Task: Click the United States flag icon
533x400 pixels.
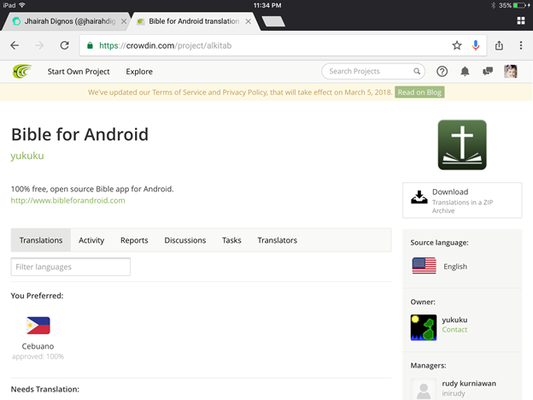Action: tap(424, 266)
